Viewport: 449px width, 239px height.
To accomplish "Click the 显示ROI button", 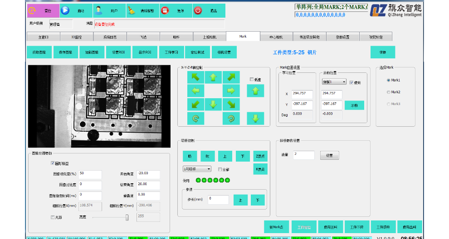I will click(x=145, y=53).
